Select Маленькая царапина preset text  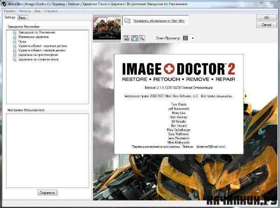point(34,37)
